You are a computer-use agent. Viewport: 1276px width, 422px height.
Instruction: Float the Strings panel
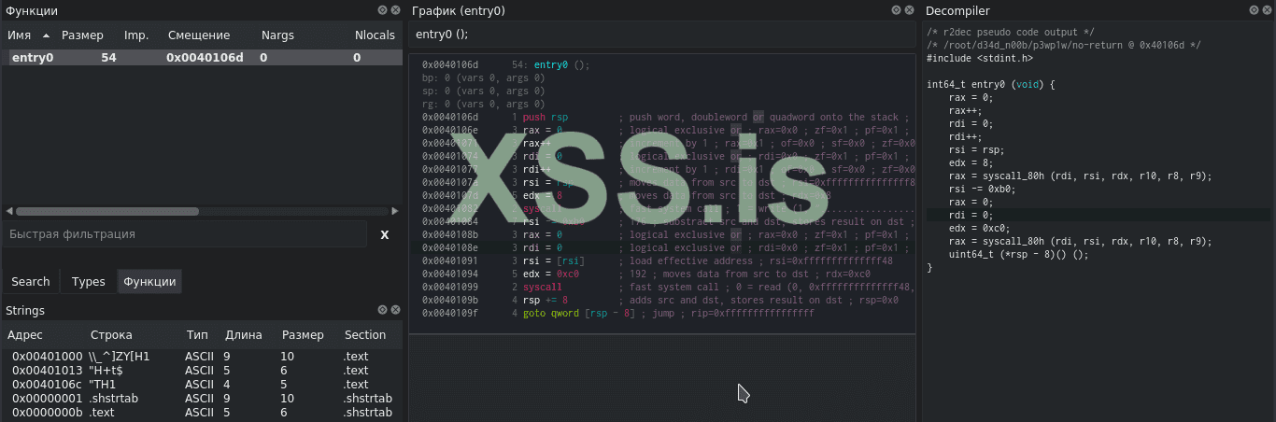click(382, 310)
